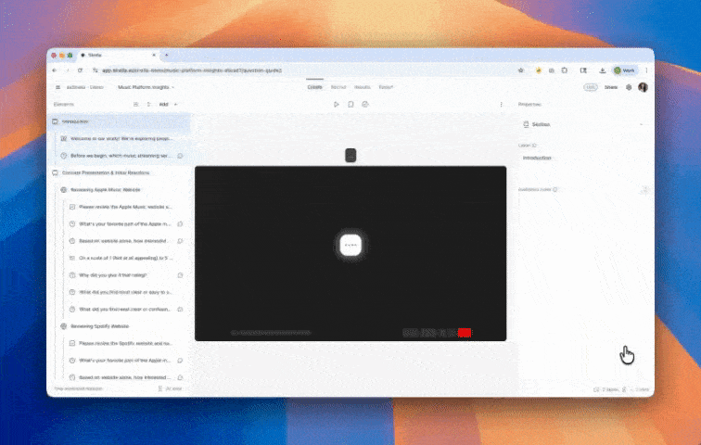Open the browser three-dot menu
Viewport: 701px width, 445px height.
pos(646,70)
